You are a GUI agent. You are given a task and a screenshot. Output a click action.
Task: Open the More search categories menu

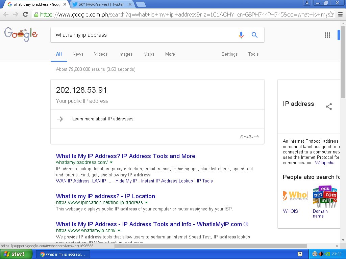tap(170, 54)
